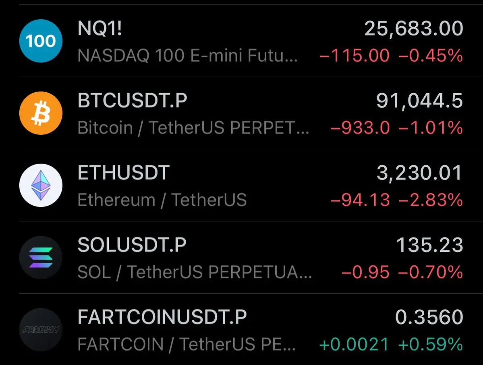Click the 135.23 SOL price

click(x=430, y=245)
